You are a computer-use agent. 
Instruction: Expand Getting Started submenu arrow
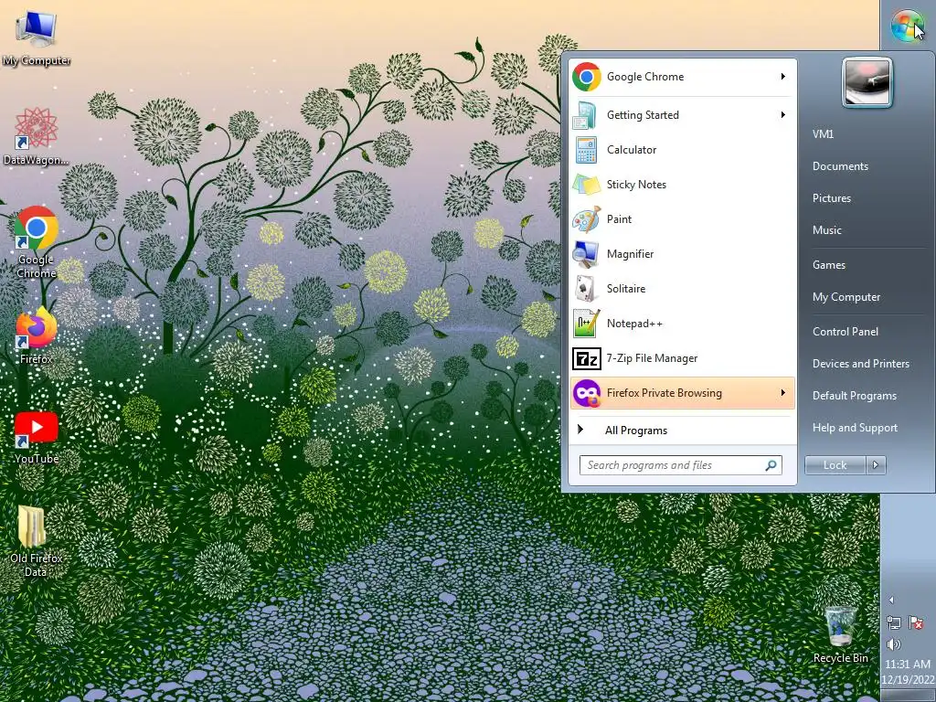coord(782,114)
